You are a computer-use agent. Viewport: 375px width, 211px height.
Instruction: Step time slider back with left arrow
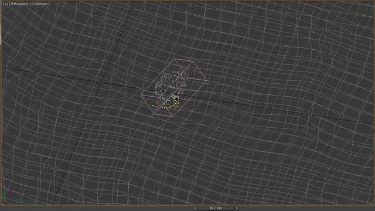pyautogui.click(x=195, y=208)
